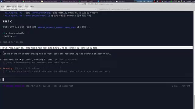Switch to hello.cpp - demo Trae taskbar window
The width and height of the screenshot is (195, 109).
[x=69, y=1]
